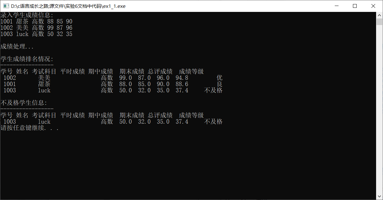The image size is (383, 200).
Task: Click the 不及格学生信息 heading
Action: coord(23,103)
